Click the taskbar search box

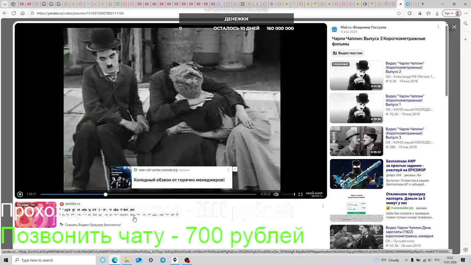click(x=54, y=260)
